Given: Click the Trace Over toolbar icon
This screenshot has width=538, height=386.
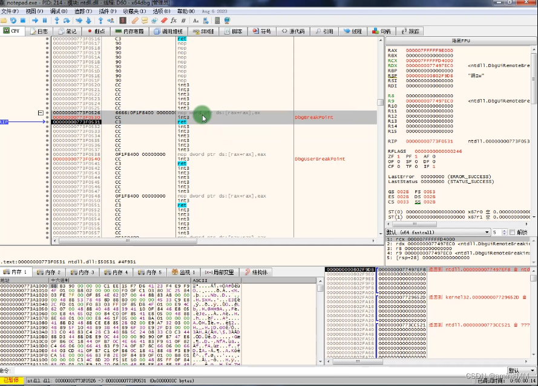Looking at the screenshot, I should pos(88,21).
